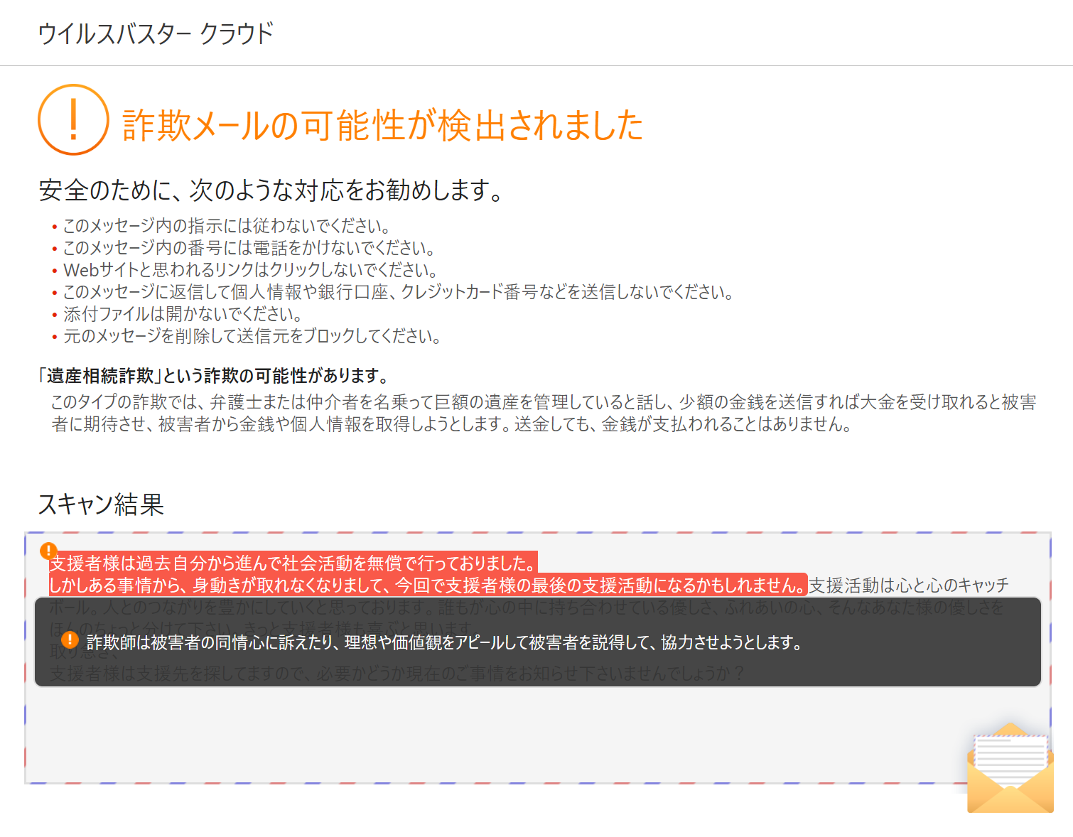Click the bullet about not calling numbers
This screenshot has width=1073, height=837.
[x=249, y=248]
